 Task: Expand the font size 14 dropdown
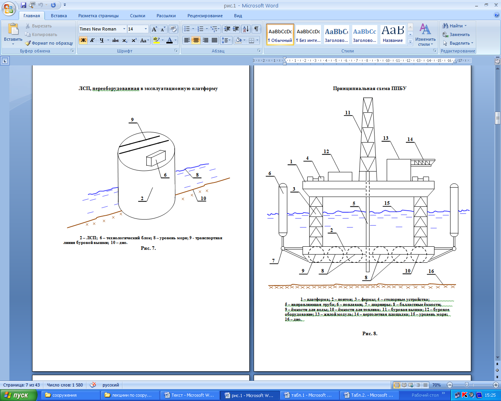tap(146, 29)
